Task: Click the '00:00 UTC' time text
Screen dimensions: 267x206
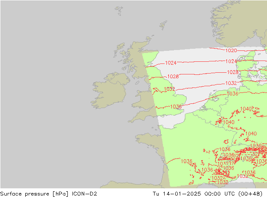Action: pos(220,194)
